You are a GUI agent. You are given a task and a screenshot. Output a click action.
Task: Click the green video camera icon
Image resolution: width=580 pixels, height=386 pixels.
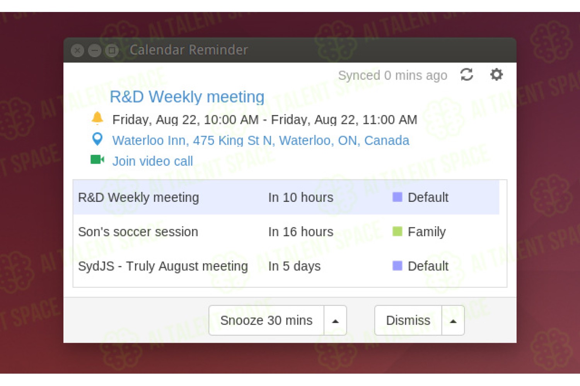(97, 159)
